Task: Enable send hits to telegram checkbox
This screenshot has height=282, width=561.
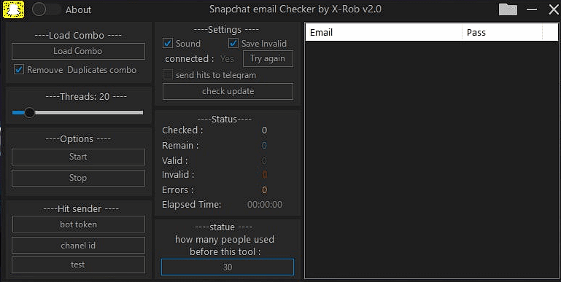Action: 168,75
